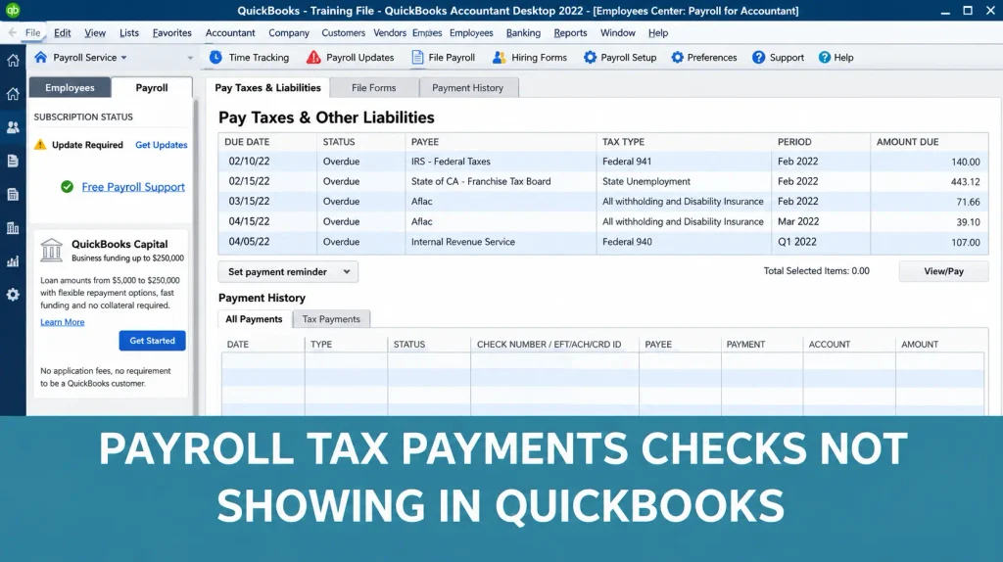Click the Support question mark icon
This screenshot has height=562, width=1003.
click(759, 57)
